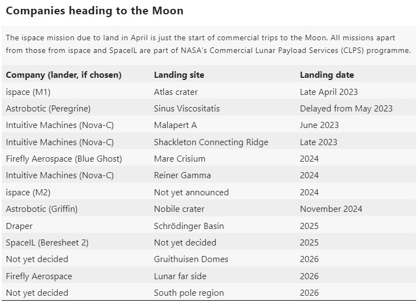Click the Firefly Aerospace (Blue Ghost) row

click(x=63, y=159)
